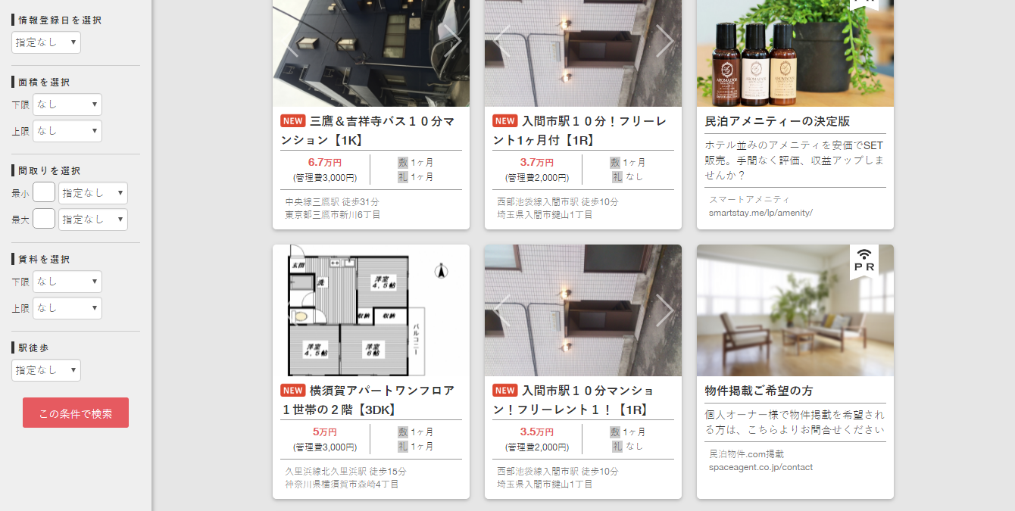Open the 賃料 下限 dropdown

[x=67, y=282]
